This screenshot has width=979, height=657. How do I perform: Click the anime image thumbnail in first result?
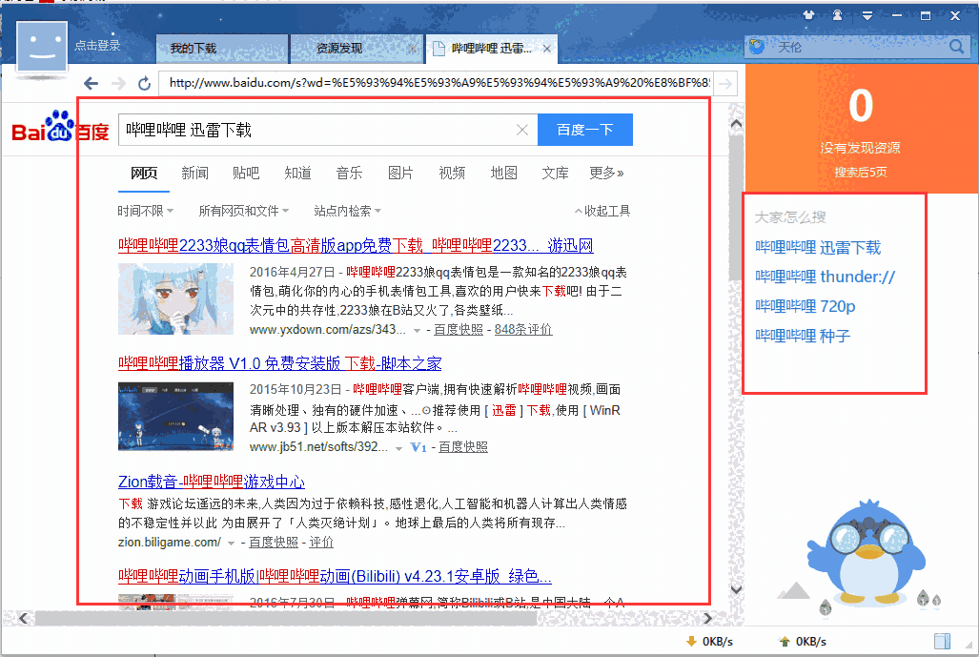point(175,296)
